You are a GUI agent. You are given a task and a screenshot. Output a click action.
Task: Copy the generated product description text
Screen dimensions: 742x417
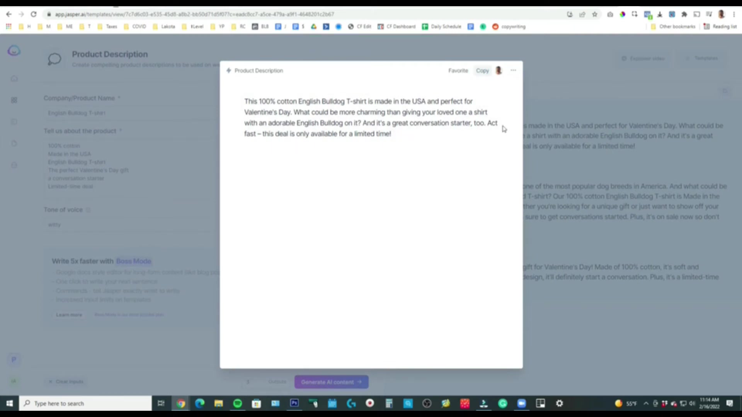[x=482, y=71]
